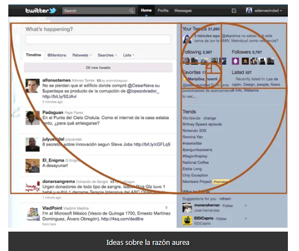Click Padaguan username link
Image resolution: width=299 pixels, height=251 pixels.
(53, 112)
